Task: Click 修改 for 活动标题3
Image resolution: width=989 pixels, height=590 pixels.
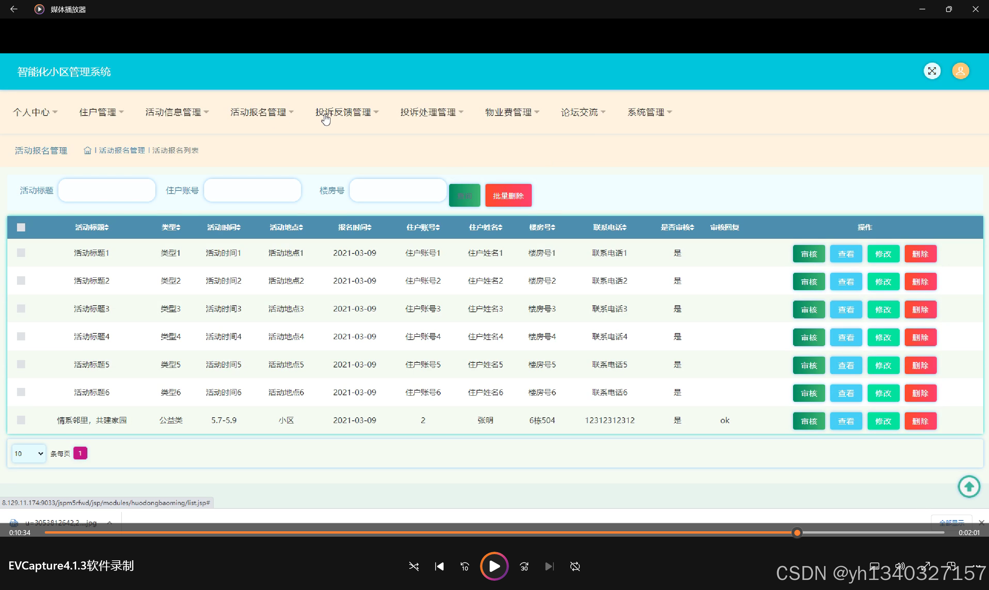Action: [x=883, y=309]
